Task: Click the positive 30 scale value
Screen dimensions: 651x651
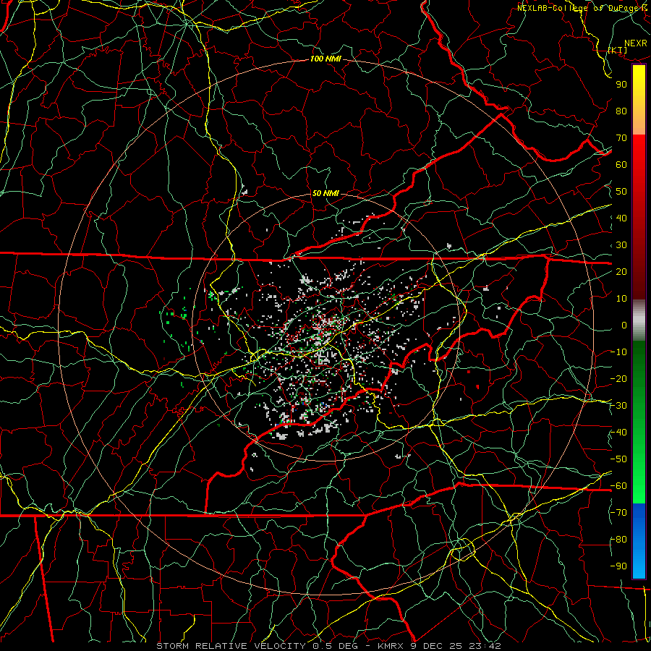Action: pos(621,245)
